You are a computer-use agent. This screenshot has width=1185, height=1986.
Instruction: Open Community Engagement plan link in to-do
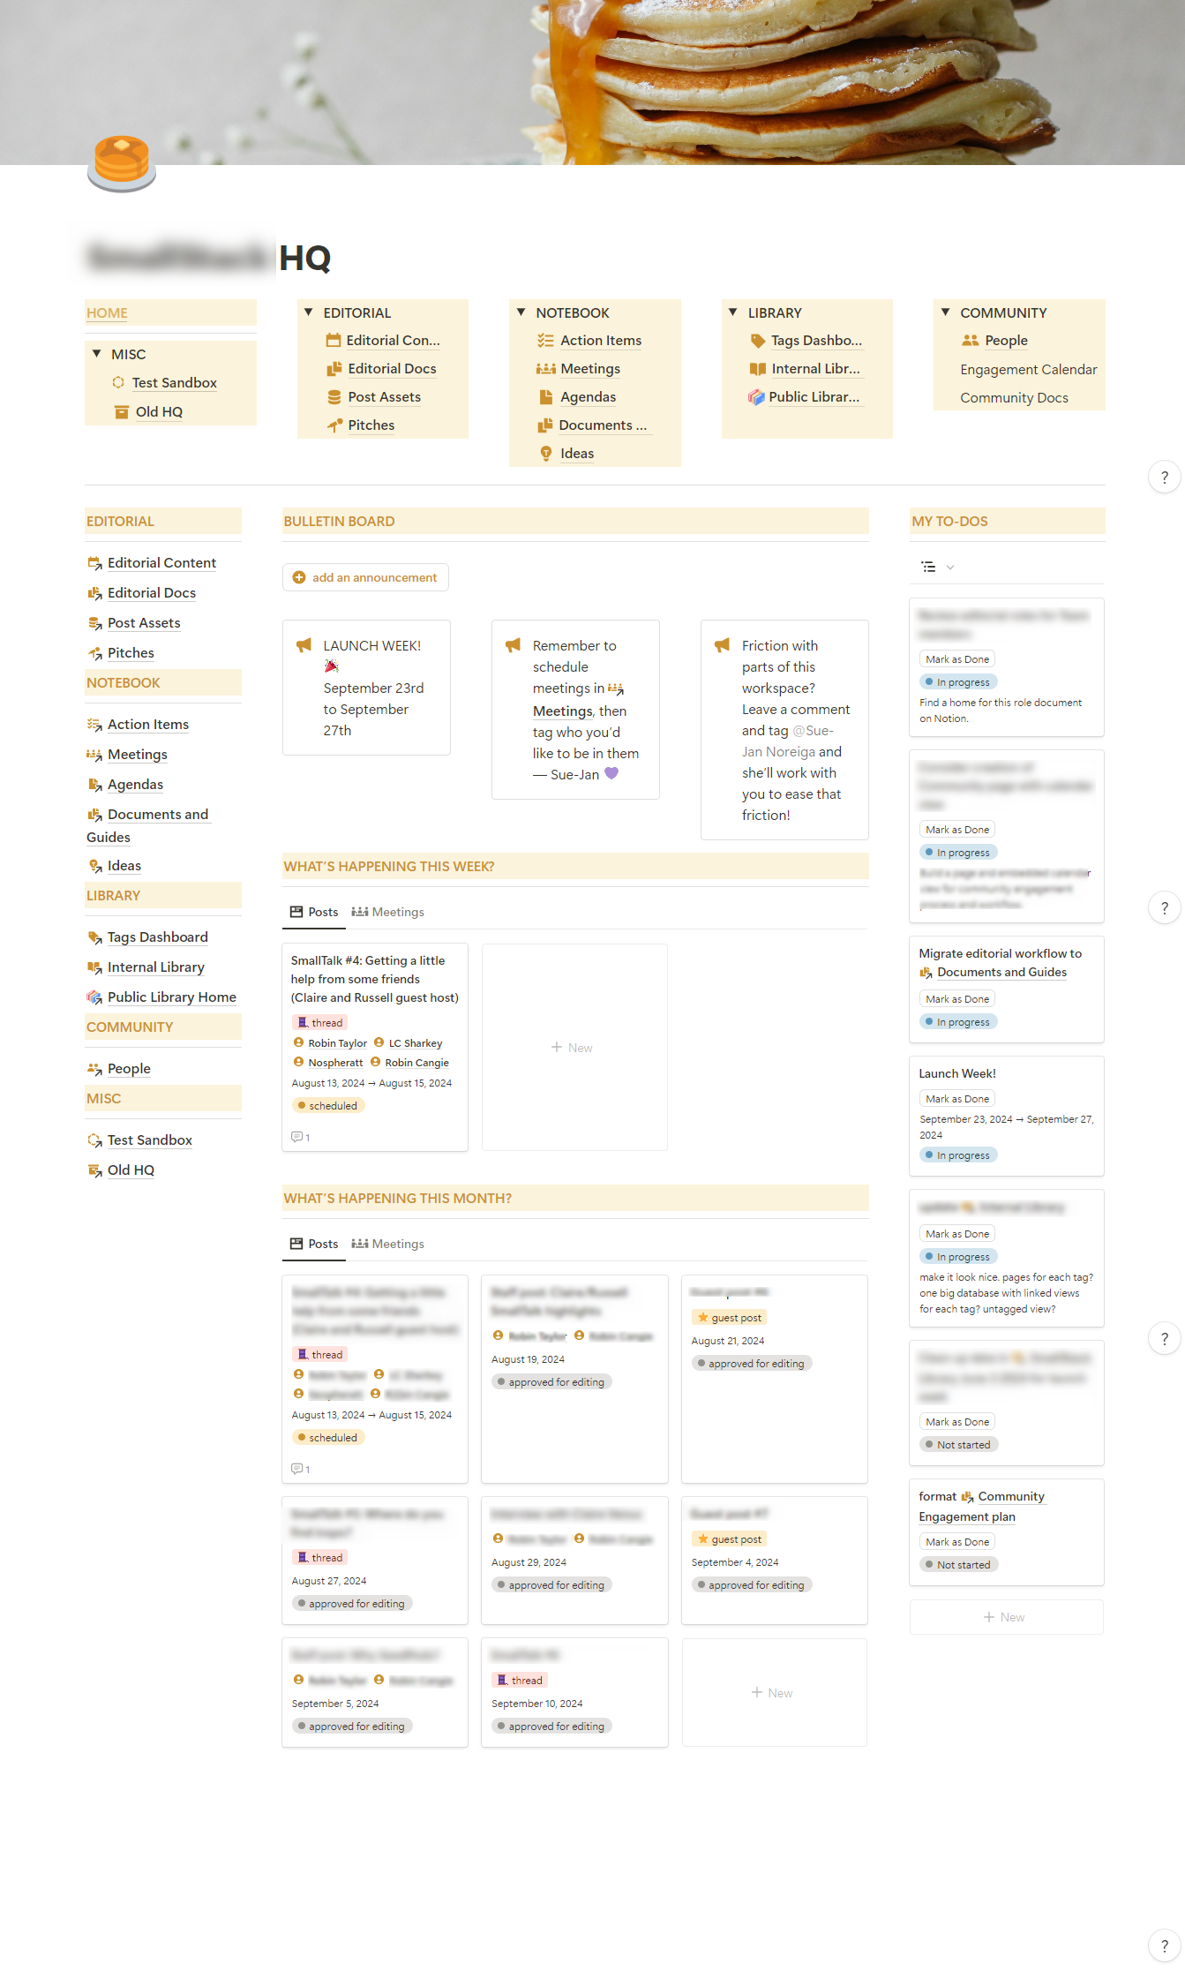pyautogui.click(x=981, y=1507)
